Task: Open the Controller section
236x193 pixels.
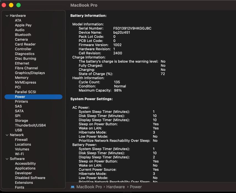Action: point(23,49)
